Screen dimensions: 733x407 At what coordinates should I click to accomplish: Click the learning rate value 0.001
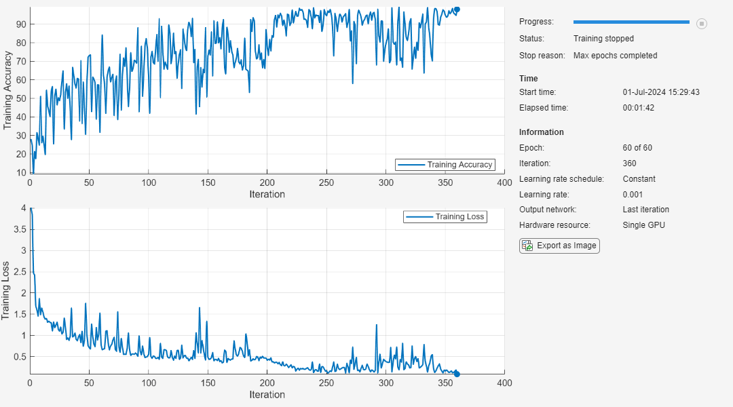pyautogui.click(x=633, y=195)
